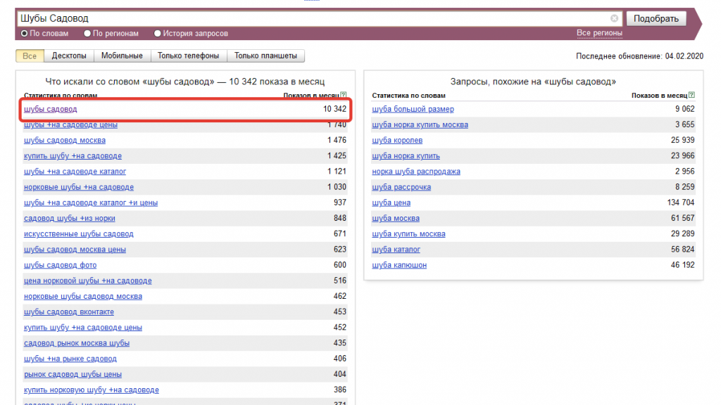Open 'норковые шубы садовод москва' link
721x405 pixels.
pyautogui.click(x=83, y=296)
